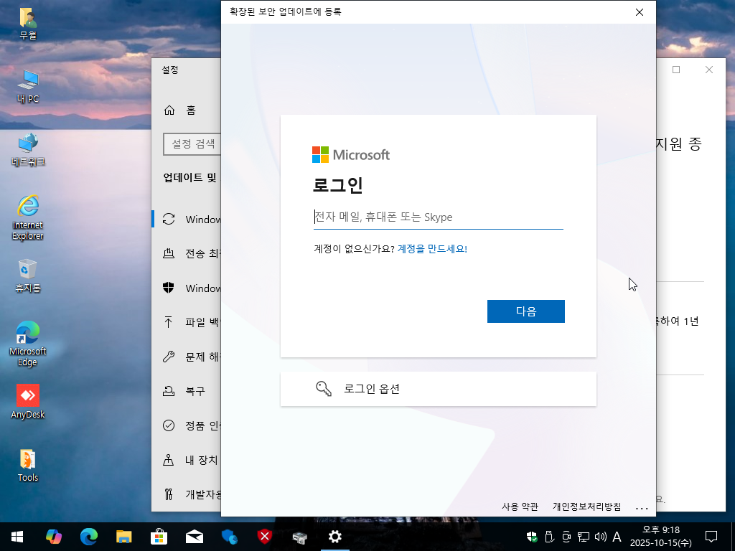
Task: Select 정품 인증 checkmark item in Settings
Action: coord(187,425)
